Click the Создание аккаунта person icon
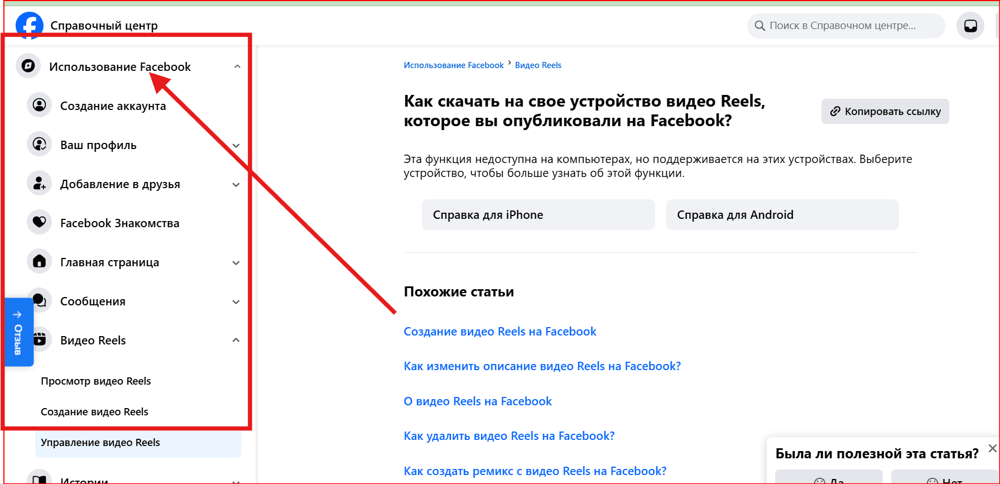 point(40,105)
